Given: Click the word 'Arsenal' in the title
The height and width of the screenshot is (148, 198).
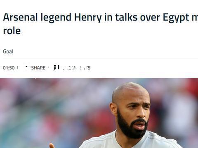Looking at the screenshot, I should point(20,17).
